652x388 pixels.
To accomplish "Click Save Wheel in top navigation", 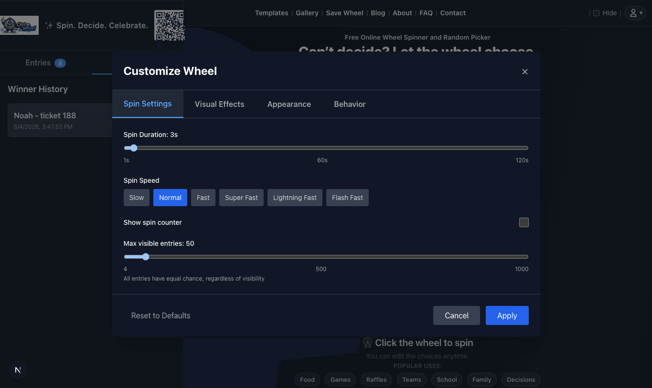I will (x=345, y=13).
